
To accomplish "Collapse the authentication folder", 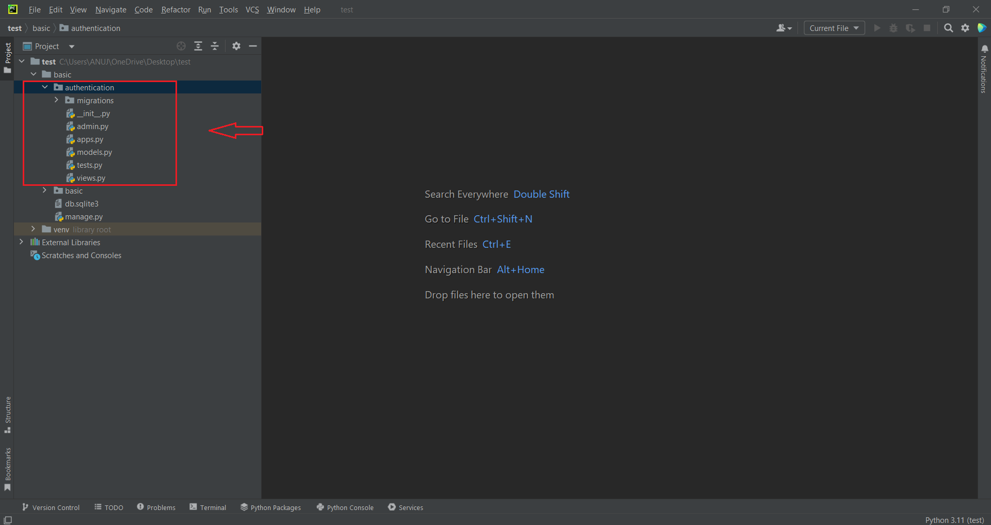I will click(45, 87).
